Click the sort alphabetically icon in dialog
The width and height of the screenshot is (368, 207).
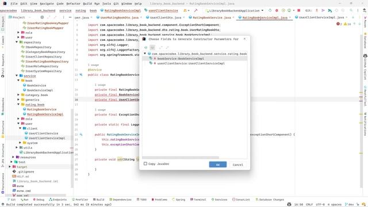point(145,47)
